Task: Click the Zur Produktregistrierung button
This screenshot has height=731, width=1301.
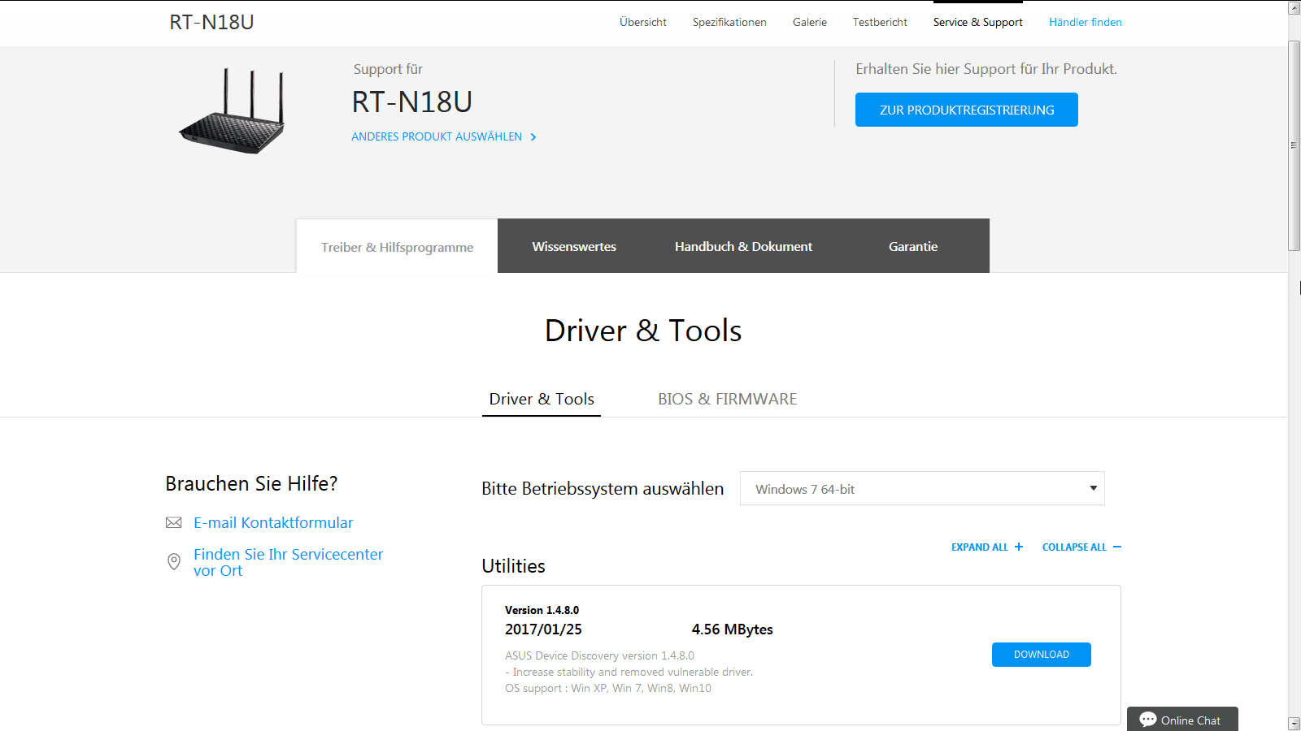Action: (x=967, y=110)
